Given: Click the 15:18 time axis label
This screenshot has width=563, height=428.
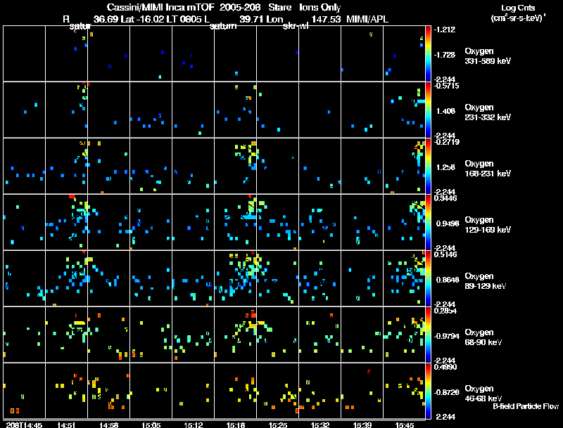Looking at the screenshot, I should (236, 425).
